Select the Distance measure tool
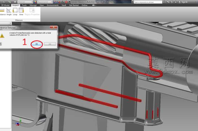The height and width of the screenshot is (131, 198). pos(3,12)
